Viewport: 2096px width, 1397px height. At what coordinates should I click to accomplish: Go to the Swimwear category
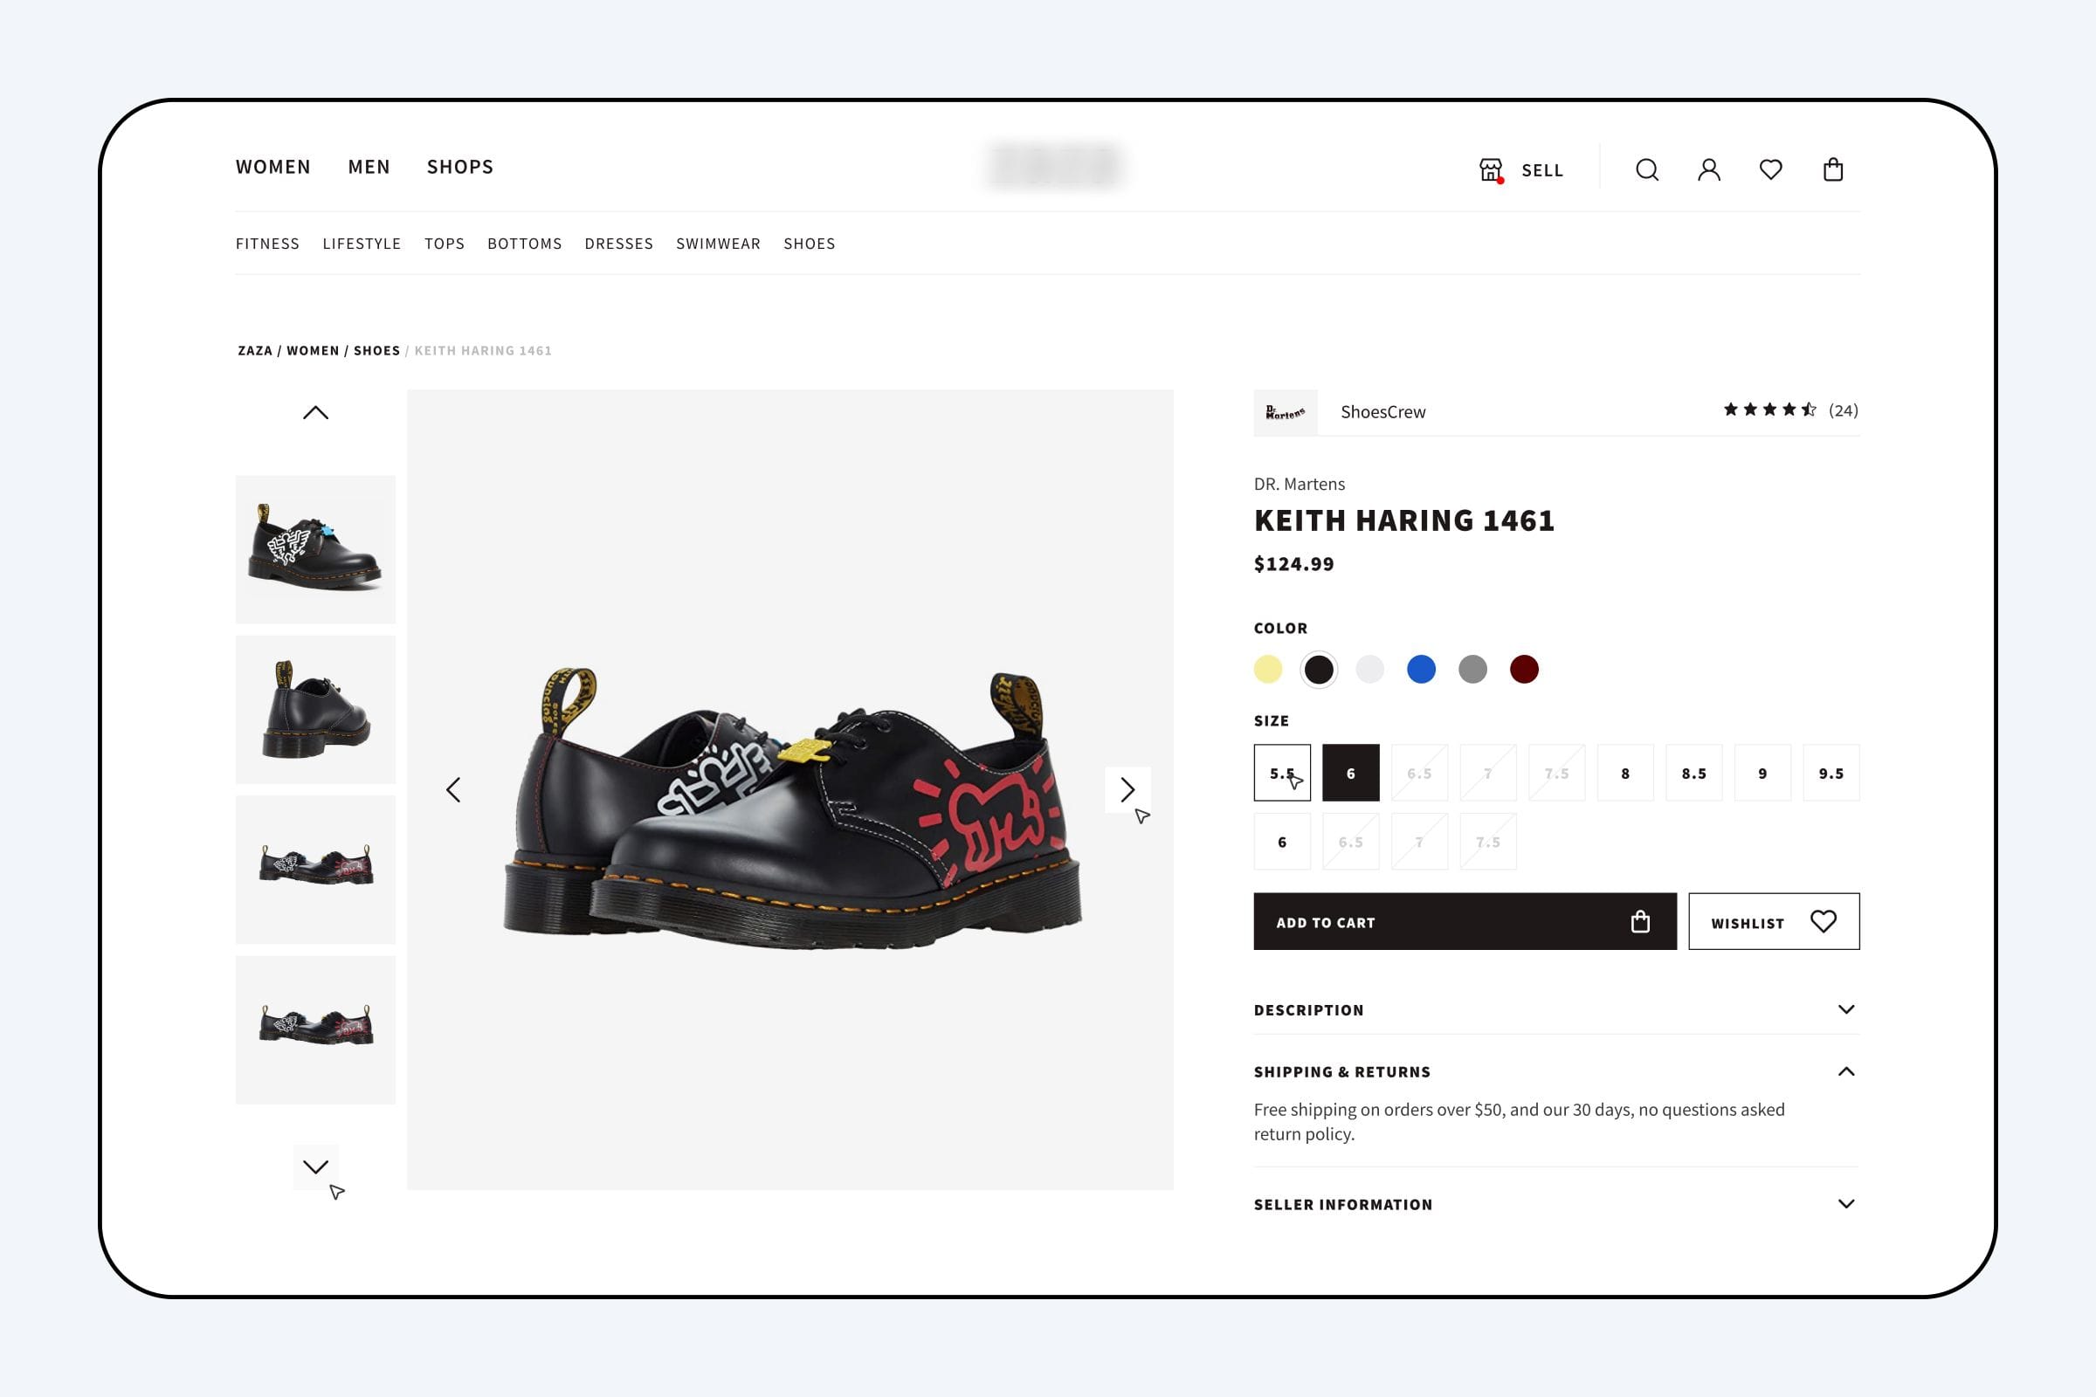point(718,244)
